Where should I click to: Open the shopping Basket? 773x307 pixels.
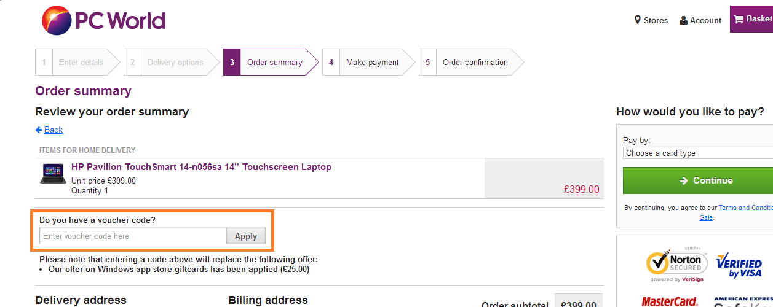(x=752, y=19)
